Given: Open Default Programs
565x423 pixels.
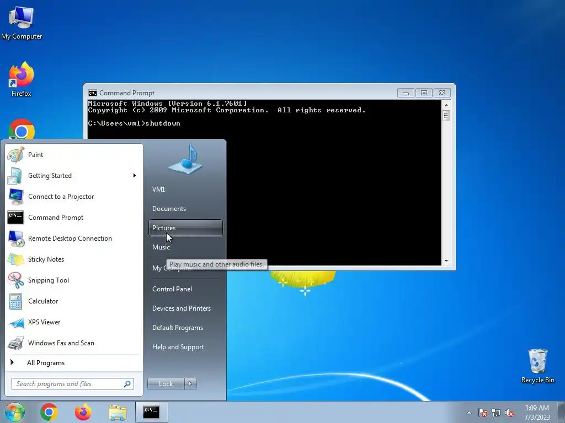Looking at the screenshot, I should [x=185, y=328].
